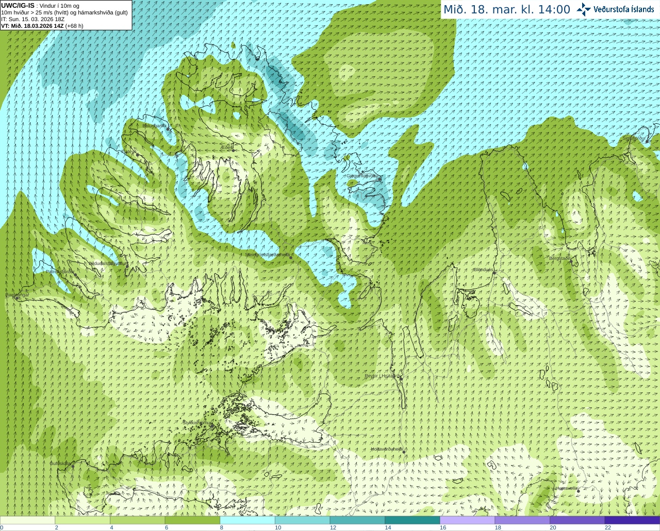
Task: Click the forecast time heading Mið. 18. mar. kl. 14:00
Action: click(507, 9)
